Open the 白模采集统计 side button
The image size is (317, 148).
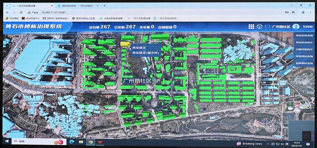click(304, 49)
